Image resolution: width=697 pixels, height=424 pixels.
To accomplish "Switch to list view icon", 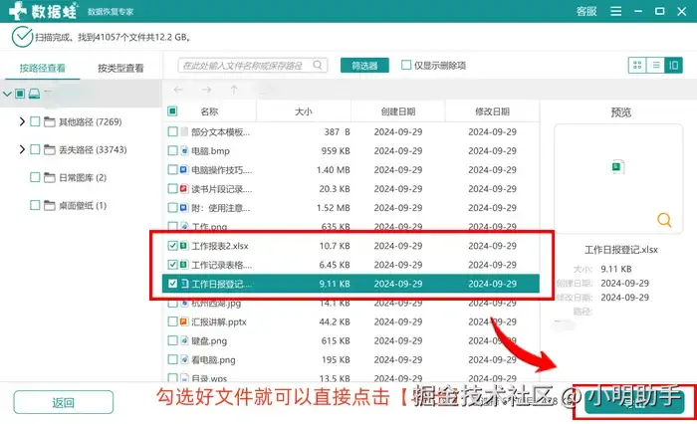I will point(655,66).
